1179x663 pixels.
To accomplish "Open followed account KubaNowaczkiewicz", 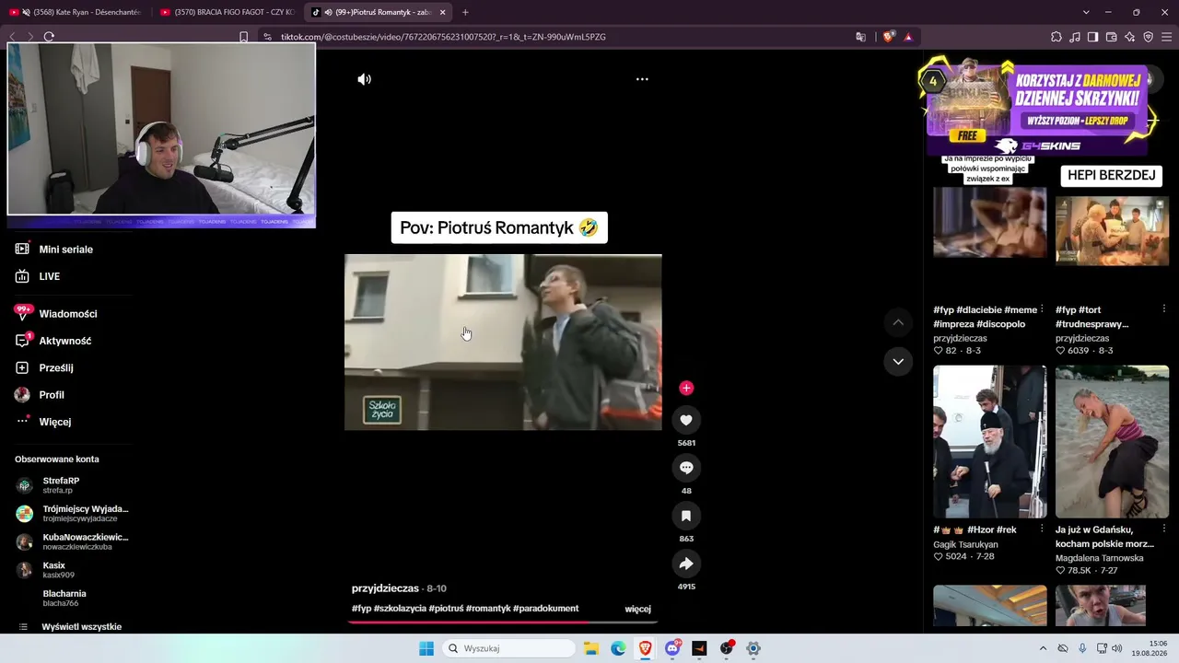I will pos(72,541).
